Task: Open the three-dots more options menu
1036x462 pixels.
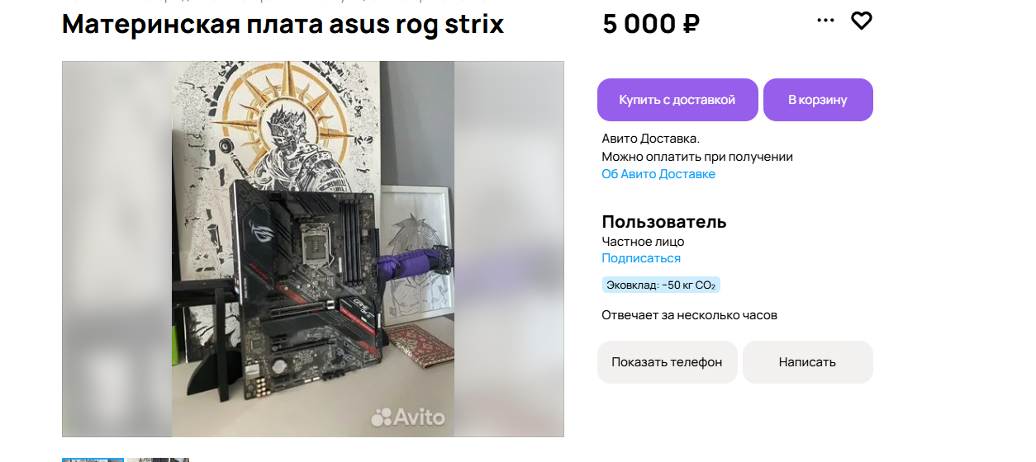Action: click(825, 21)
